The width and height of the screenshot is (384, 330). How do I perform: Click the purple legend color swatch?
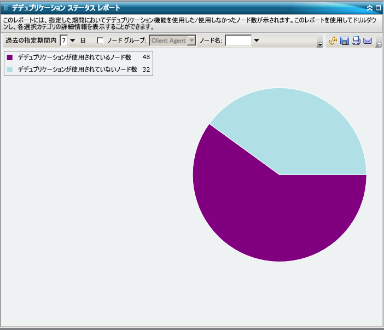(x=10, y=57)
